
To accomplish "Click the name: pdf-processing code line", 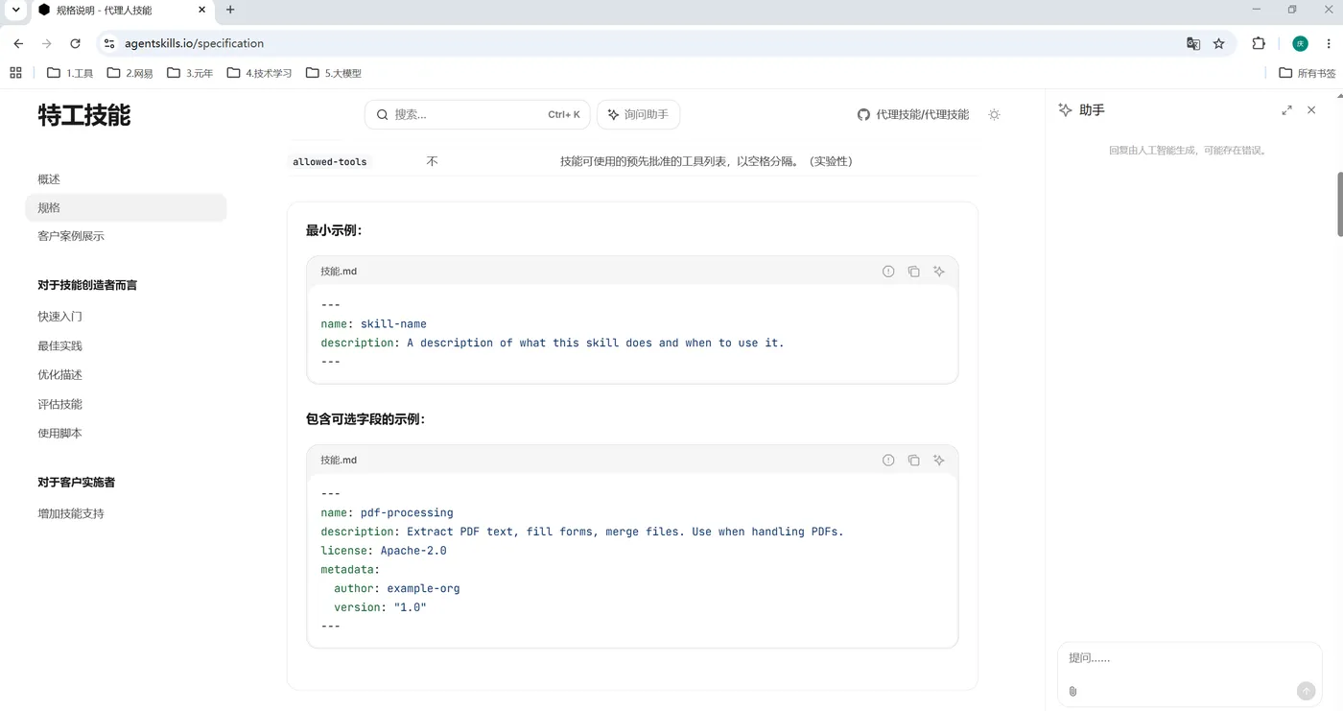I will tap(387, 512).
